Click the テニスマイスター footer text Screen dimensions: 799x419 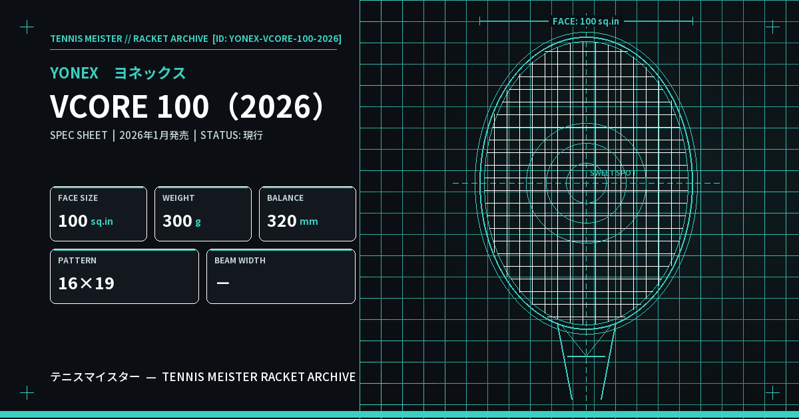click(x=95, y=377)
